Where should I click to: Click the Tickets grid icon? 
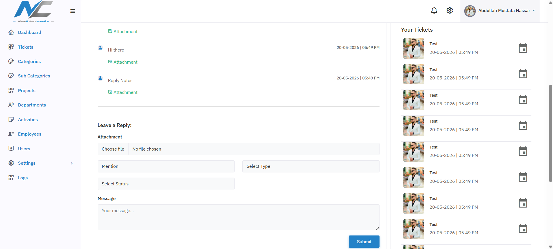(11, 47)
